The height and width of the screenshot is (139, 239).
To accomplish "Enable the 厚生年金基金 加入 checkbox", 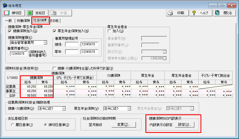I will coord(109,31).
